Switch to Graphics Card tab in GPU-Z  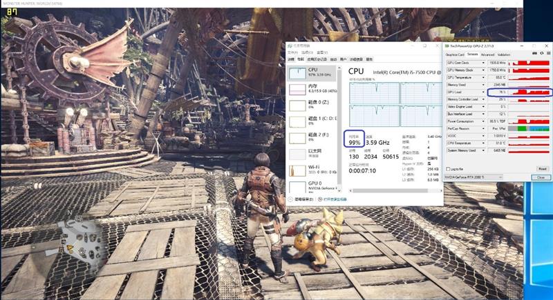[455, 54]
